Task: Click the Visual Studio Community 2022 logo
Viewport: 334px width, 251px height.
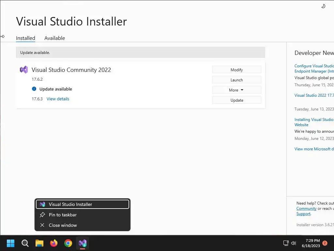Action: point(24,70)
